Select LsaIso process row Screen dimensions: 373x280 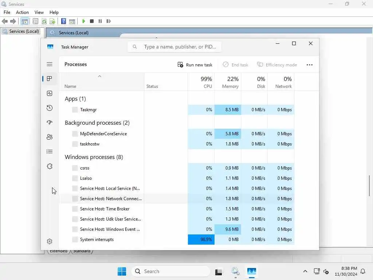pos(177,178)
